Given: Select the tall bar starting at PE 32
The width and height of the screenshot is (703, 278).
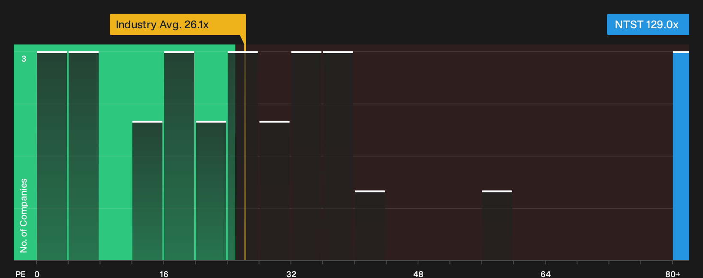Looking at the screenshot, I should [306, 156].
